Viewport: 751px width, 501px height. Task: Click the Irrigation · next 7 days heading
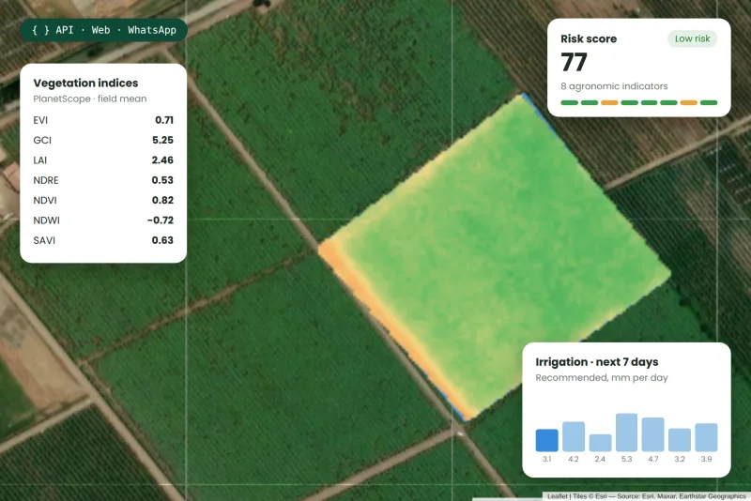[597, 362]
